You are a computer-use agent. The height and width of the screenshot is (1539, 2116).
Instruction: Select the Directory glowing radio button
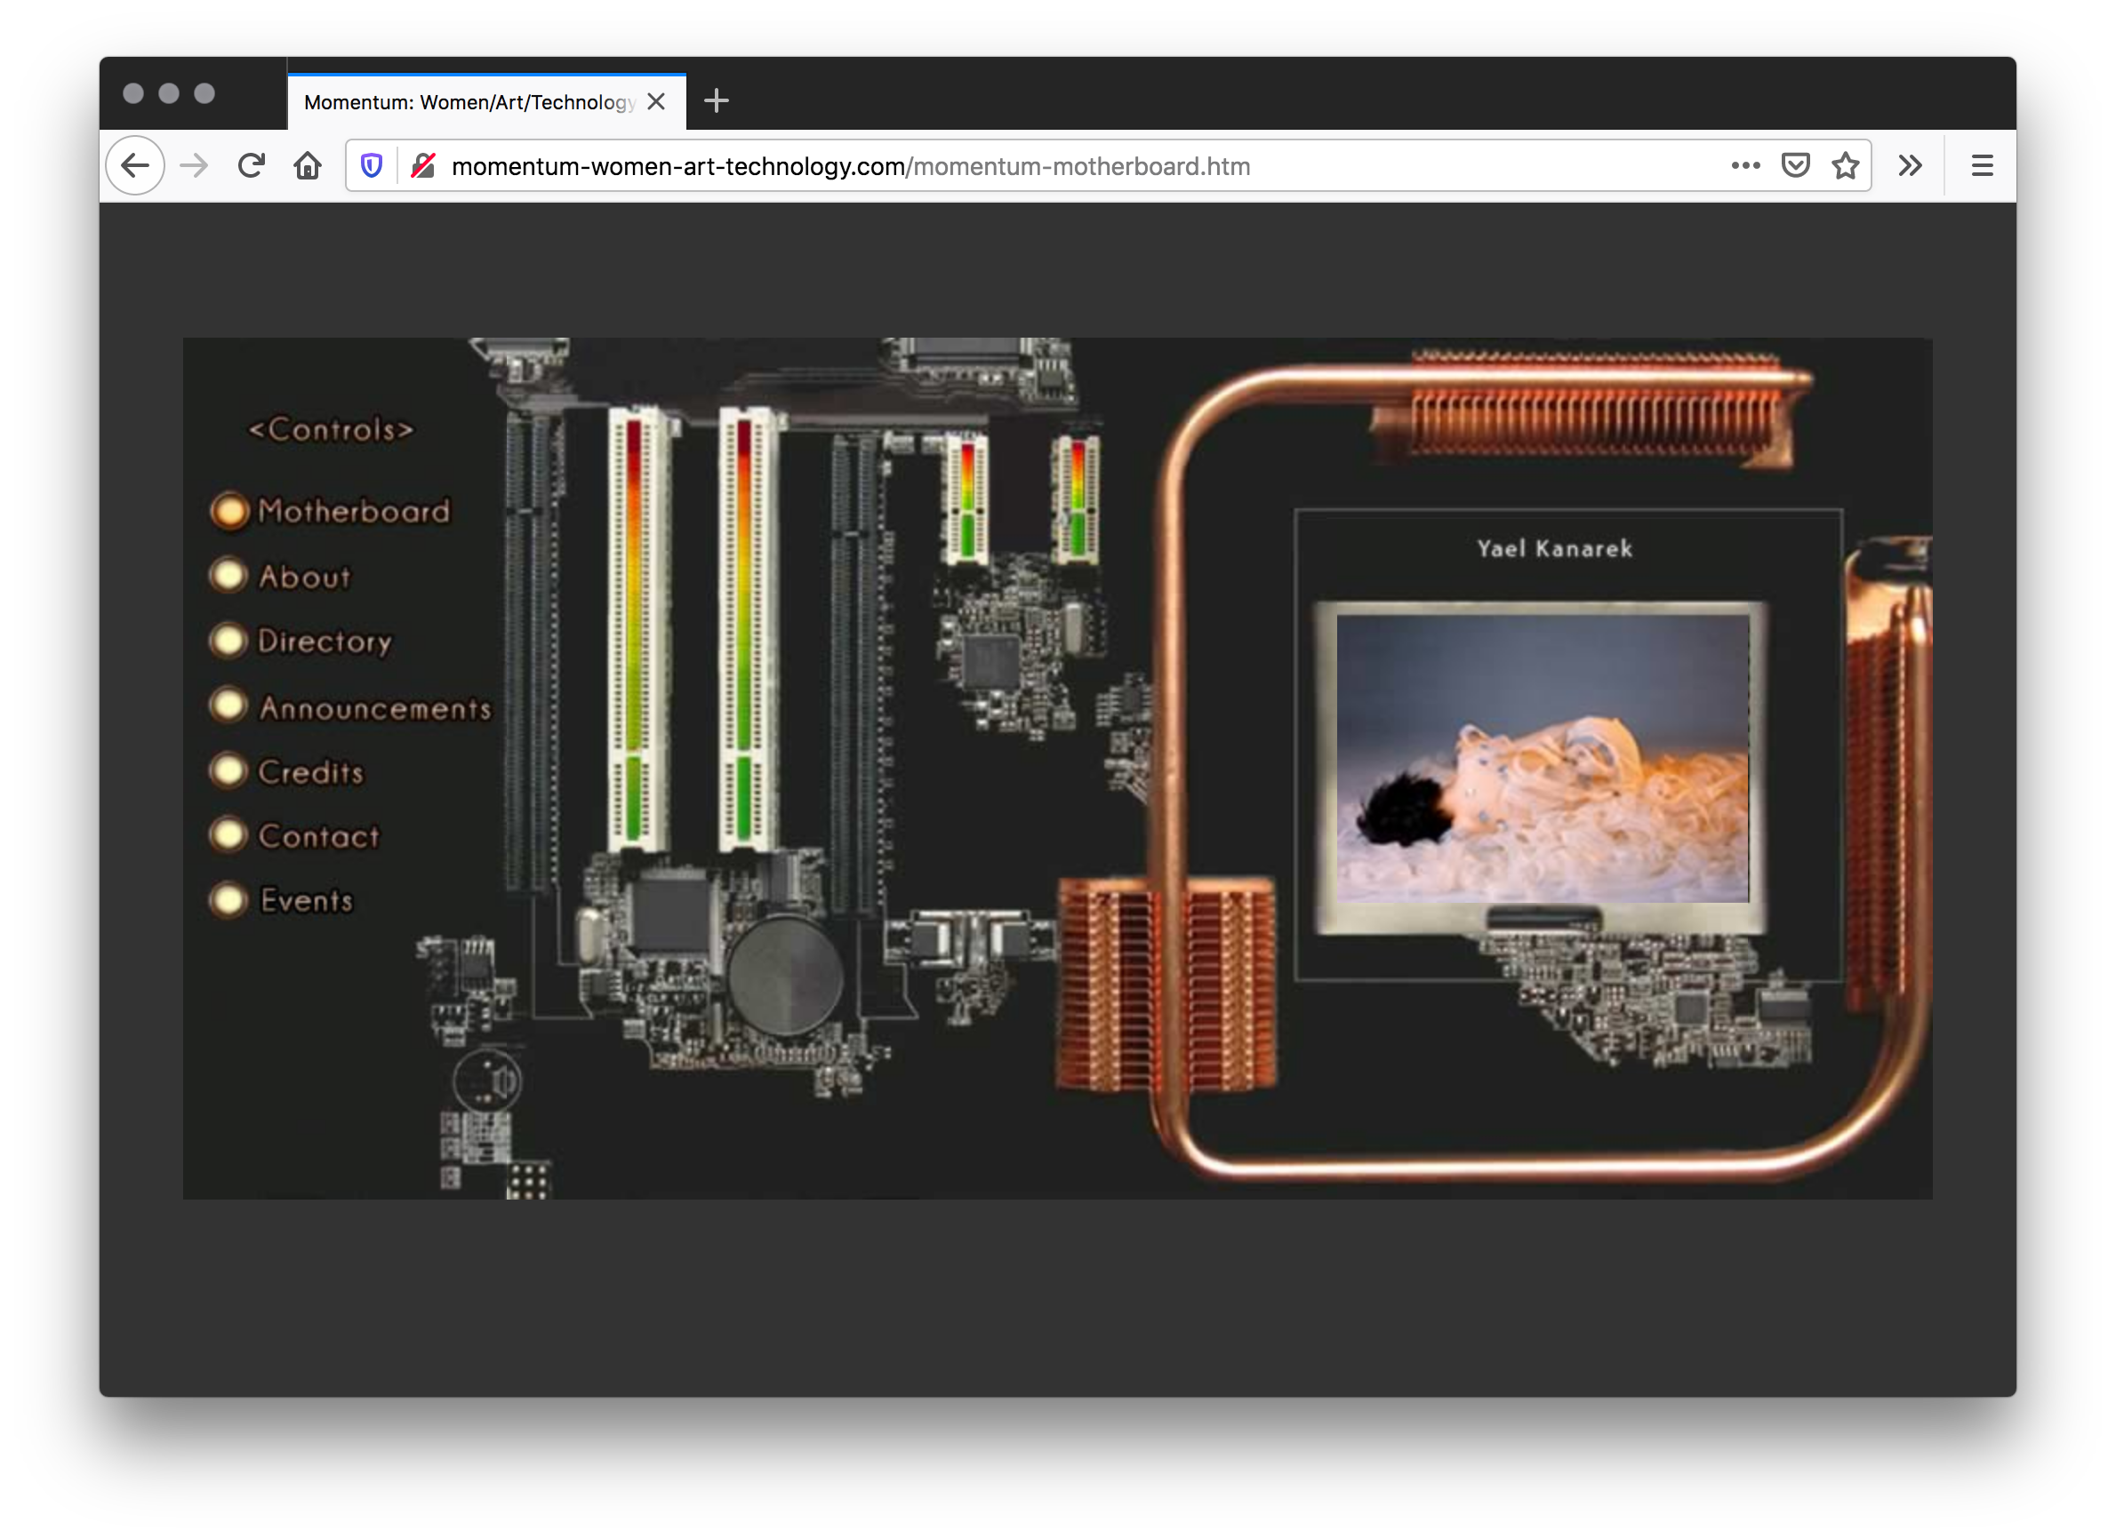tap(228, 641)
